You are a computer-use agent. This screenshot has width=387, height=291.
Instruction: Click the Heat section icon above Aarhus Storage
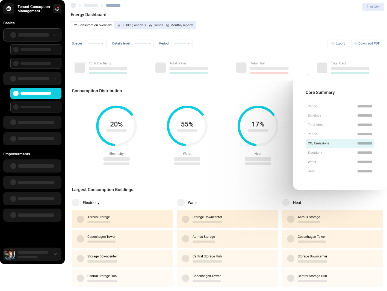point(286,203)
